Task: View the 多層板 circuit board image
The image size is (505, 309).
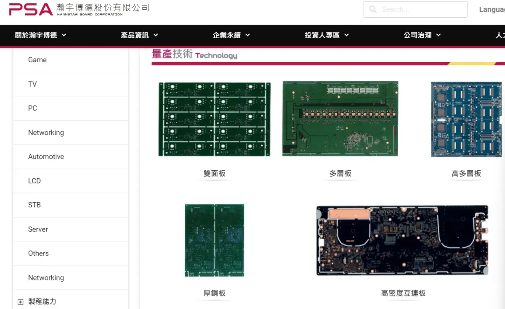Action: [340, 119]
